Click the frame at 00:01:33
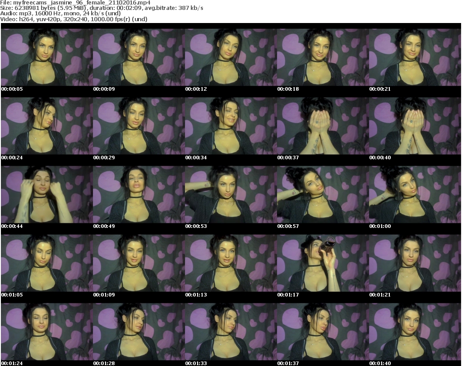Screen dimensions: 462x366 point(231,332)
